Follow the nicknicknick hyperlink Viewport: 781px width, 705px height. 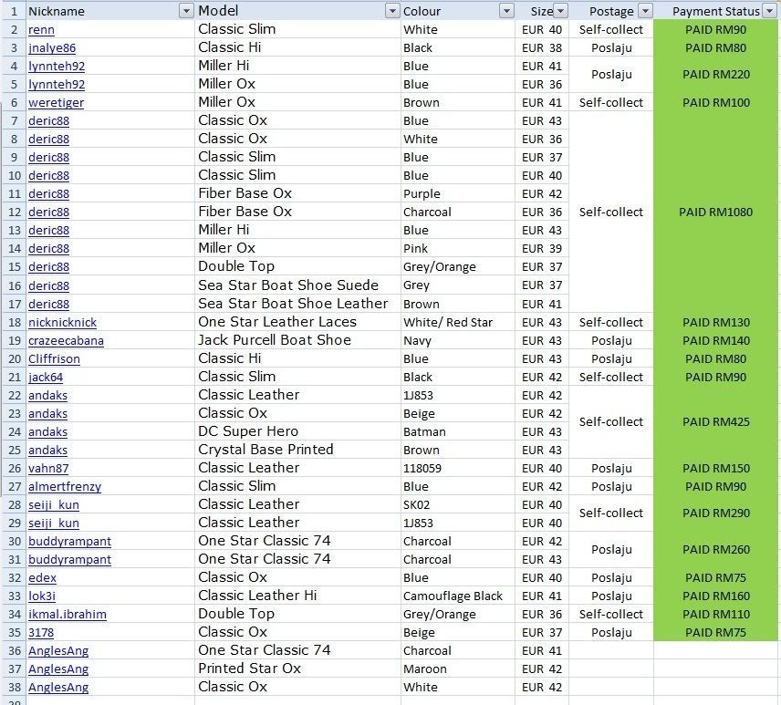(62, 323)
